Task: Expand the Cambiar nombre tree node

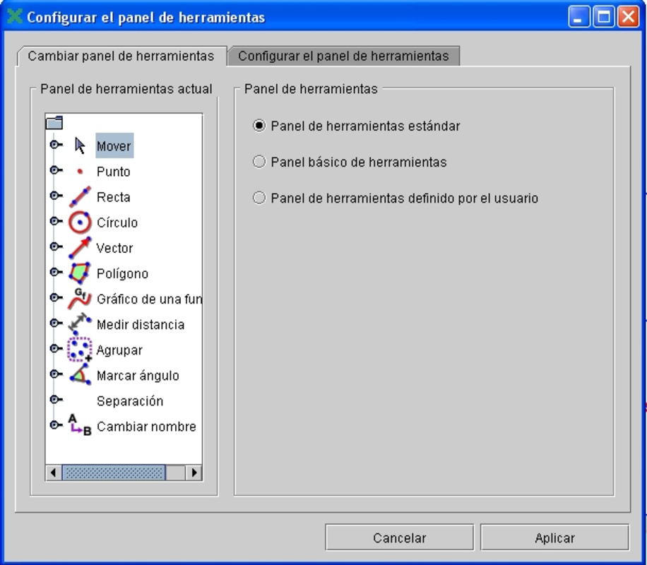Action: pos(56,425)
